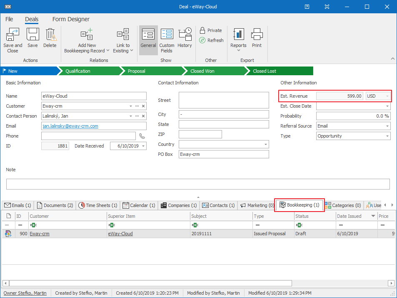Image resolution: width=397 pixels, height=298 pixels.
Task: Open Contact Person details ellipsis button
Action: [137, 116]
